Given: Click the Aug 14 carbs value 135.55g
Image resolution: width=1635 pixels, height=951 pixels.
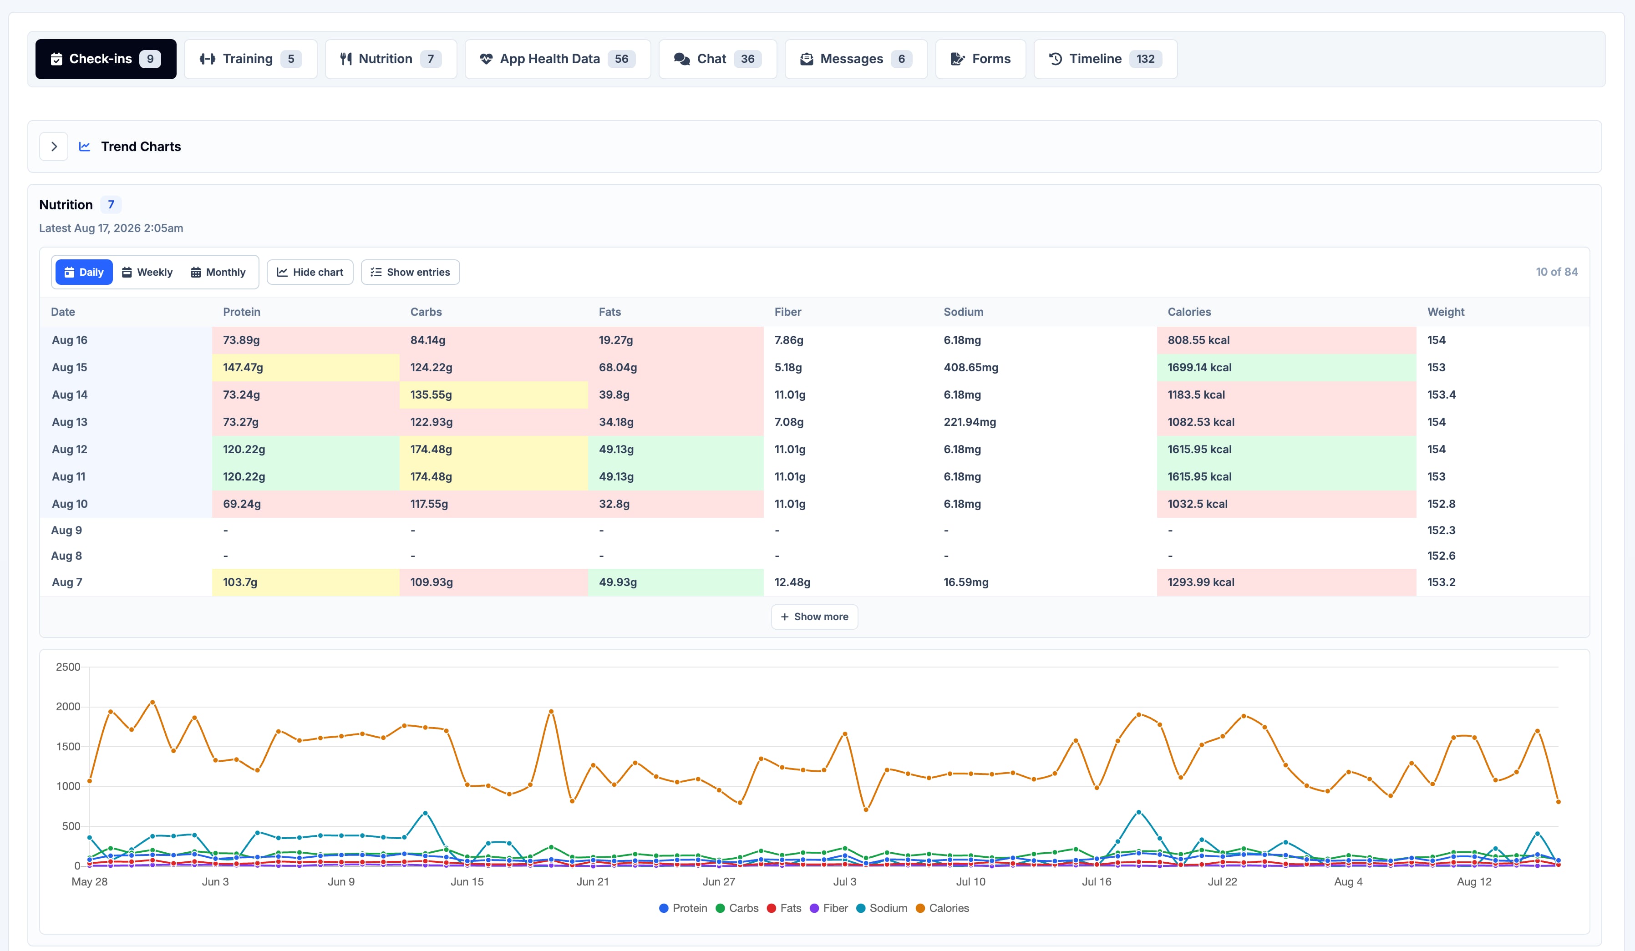Looking at the screenshot, I should (x=431, y=395).
